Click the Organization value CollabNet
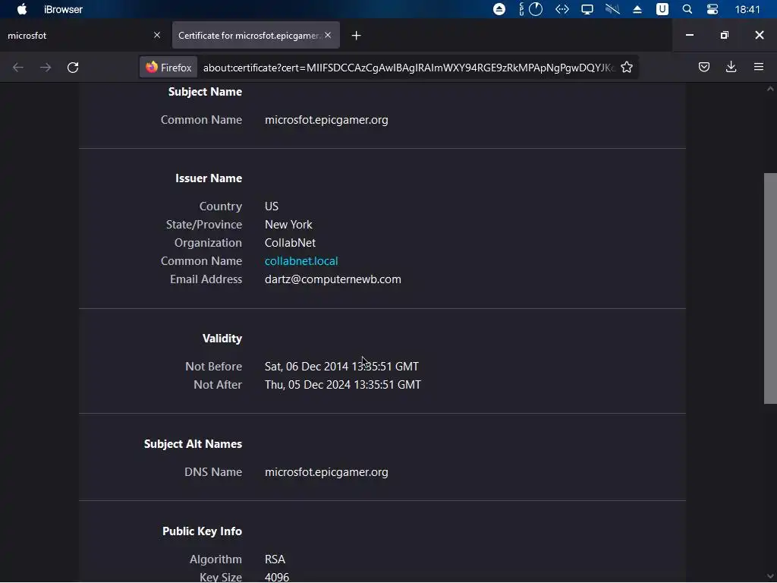This screenshot has height=583, width=777. click(x=291, y=243)
